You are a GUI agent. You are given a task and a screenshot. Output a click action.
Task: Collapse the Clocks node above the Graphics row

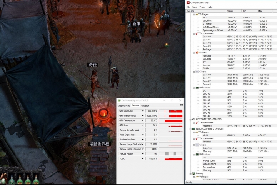point(194,145)
